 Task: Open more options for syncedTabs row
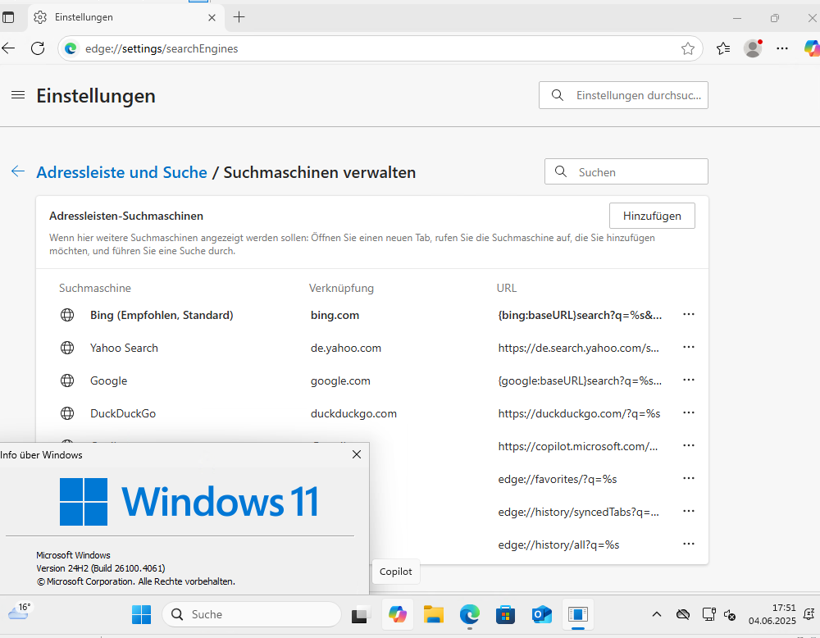(x=689, y=512)
